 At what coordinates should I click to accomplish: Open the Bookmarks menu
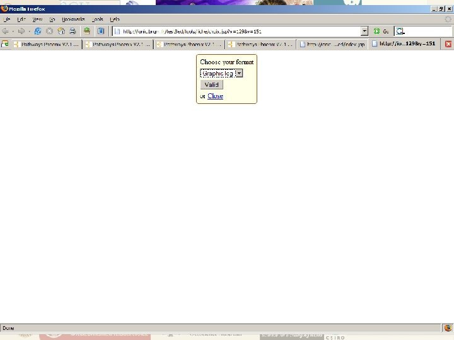(x=73, y=20)
